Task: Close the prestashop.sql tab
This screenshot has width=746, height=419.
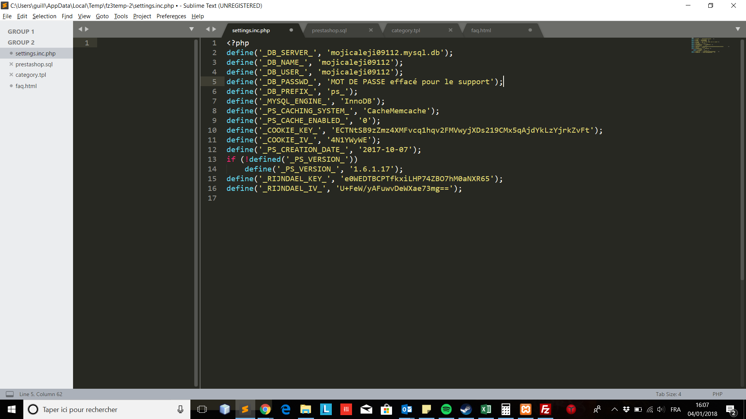Action: click(x=371, y=30)
